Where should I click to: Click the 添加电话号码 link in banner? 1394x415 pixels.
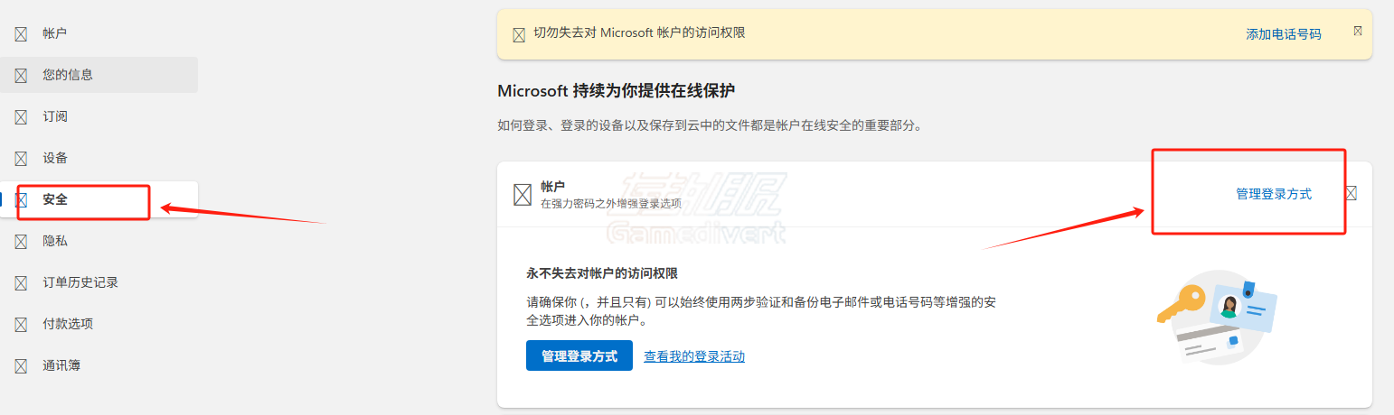[1284, 34]
